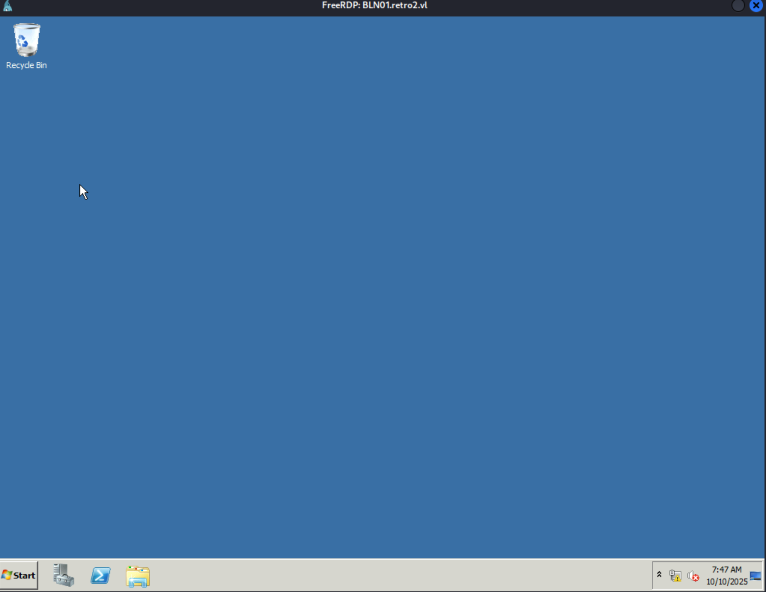Viewport: 766px width, 592px height.
Task: Minimize the FreeRDP window with the dark circle
Action: 738,6
